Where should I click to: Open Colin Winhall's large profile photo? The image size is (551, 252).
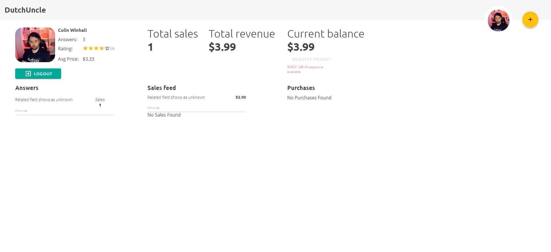(x=35, y=45)
